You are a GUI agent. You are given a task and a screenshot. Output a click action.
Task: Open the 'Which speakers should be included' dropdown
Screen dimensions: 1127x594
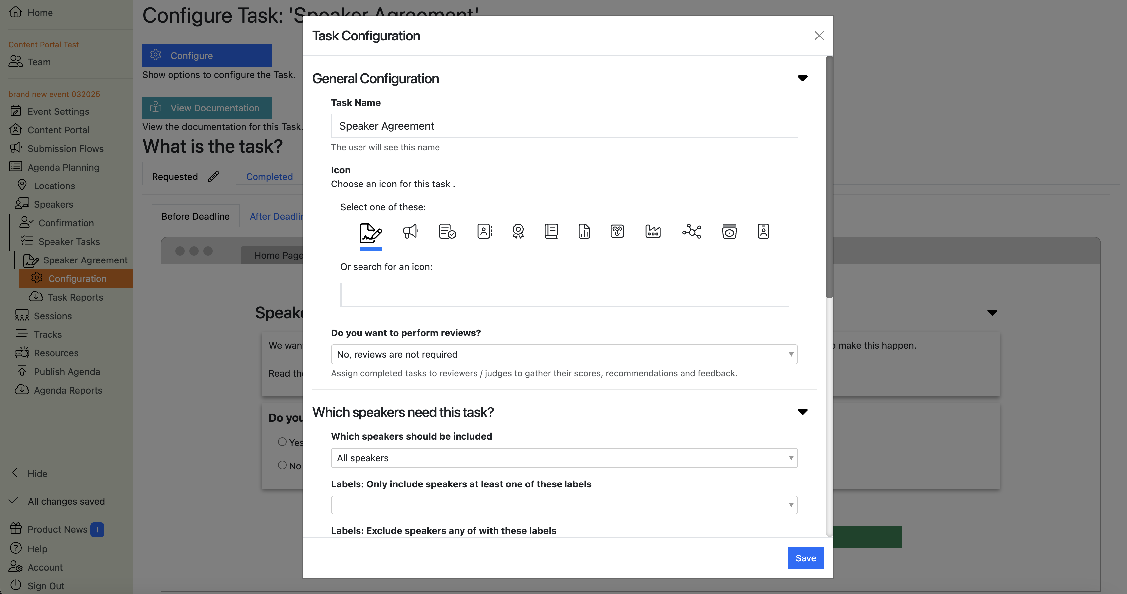pos(564,458)
